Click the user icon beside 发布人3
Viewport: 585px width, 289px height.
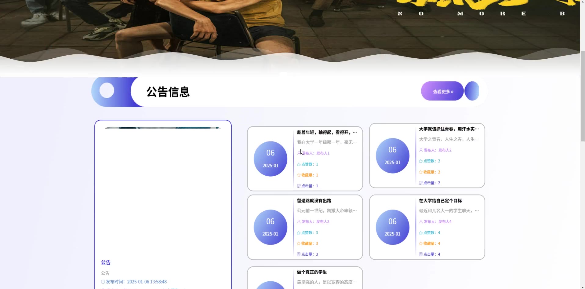point(299,221)
